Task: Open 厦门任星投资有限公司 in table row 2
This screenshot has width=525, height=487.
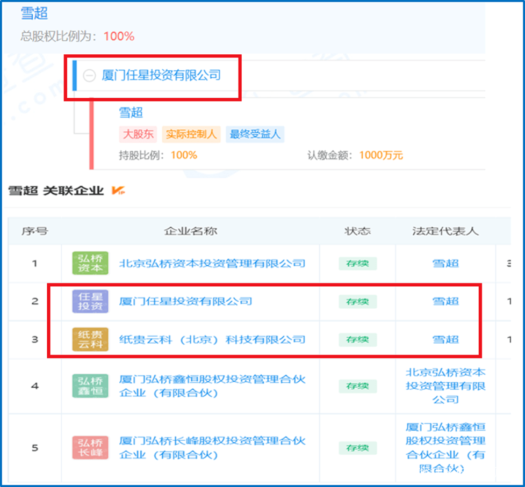Action: (x=185, y=301)
